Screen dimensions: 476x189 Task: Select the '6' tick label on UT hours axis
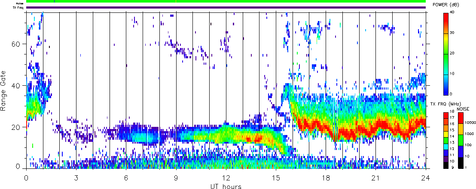click(126, 177)
